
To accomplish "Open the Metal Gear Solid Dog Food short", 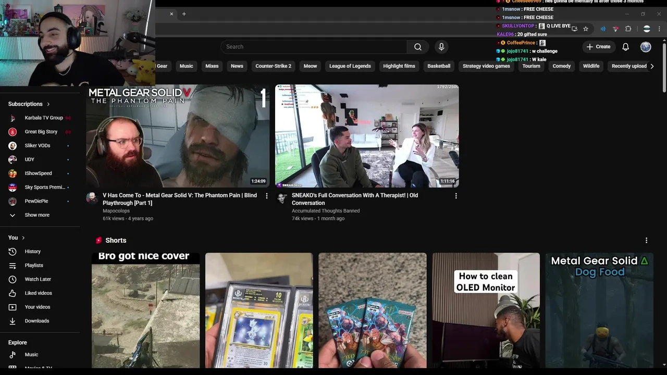I will point(599,310).
